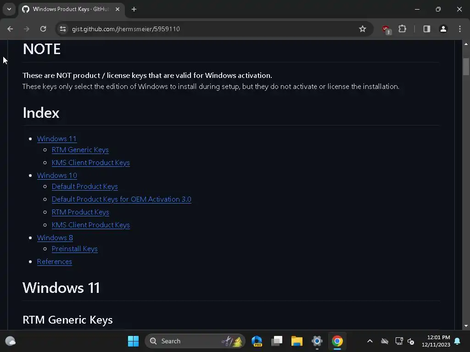
Task: Open KMS Client Product Keys under Windows 10
Action: [x=90, y=225]
